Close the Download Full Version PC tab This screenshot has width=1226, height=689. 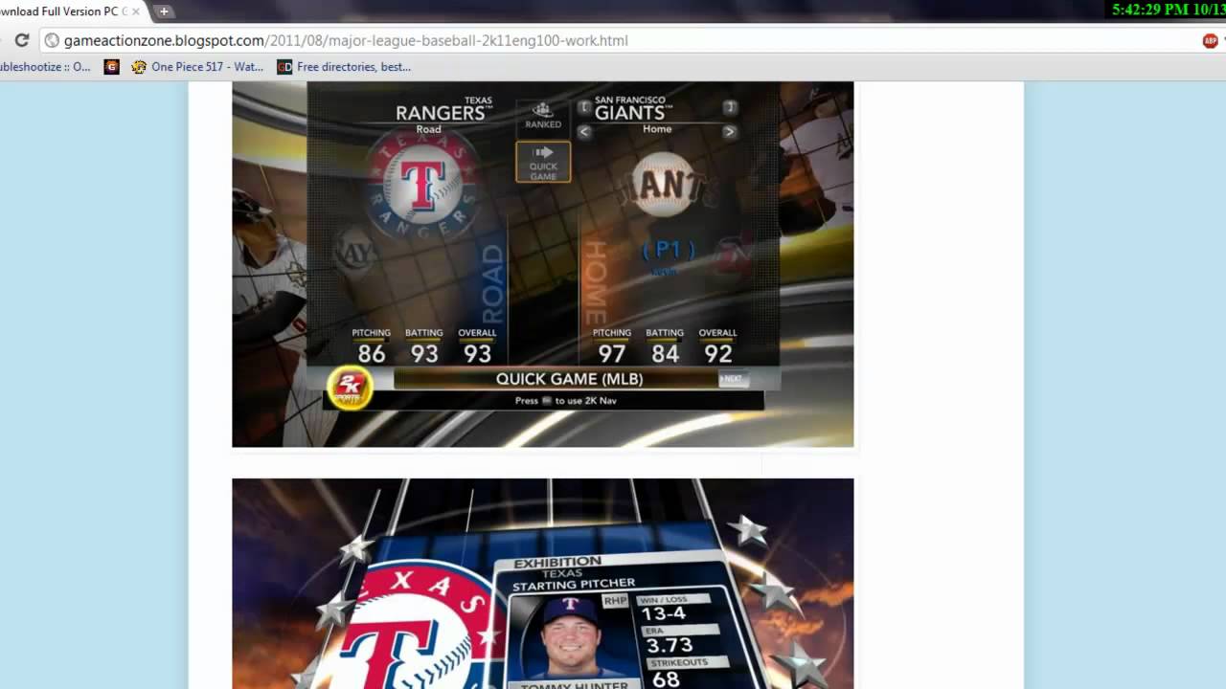coord(135,11)
